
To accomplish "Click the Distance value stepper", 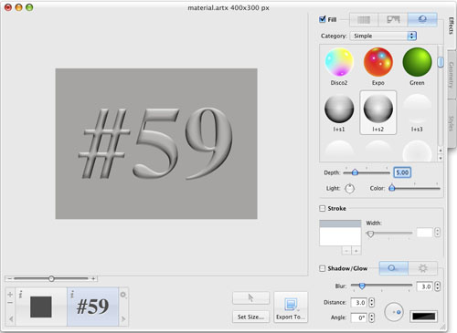I will click(x=372, y=302).
